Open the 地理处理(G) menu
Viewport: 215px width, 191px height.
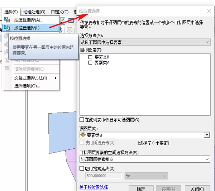(x=34, y=12)
